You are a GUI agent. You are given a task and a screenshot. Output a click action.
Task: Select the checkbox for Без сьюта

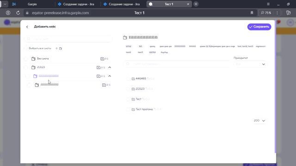26,59
